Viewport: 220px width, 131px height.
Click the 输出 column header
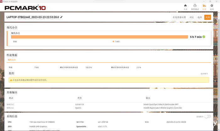pos(148,98)
